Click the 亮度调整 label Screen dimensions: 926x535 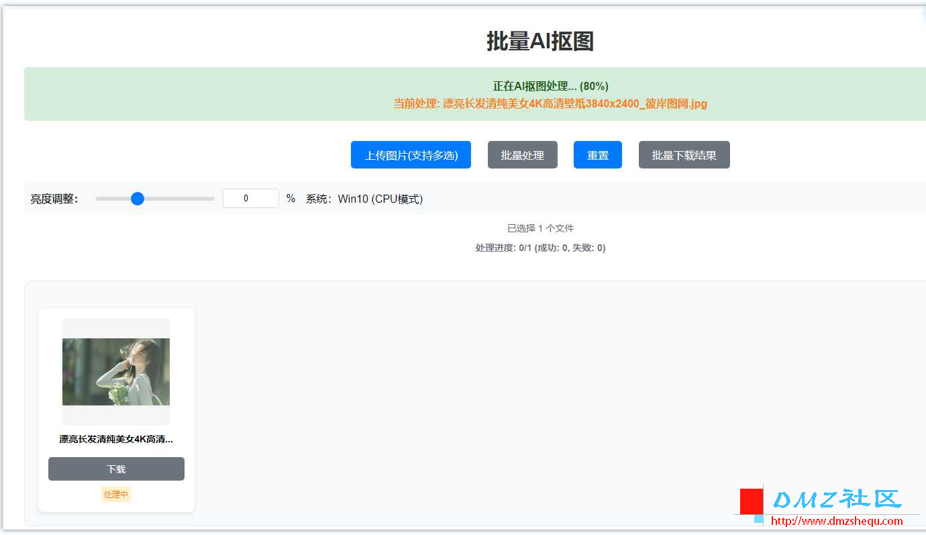pyautogui.click(x=54, y=199)
